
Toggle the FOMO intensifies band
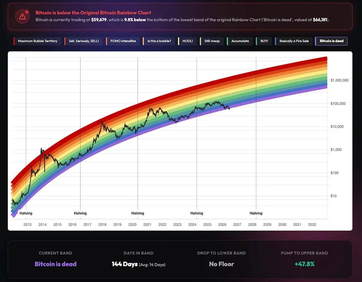[x=123, y=41]
